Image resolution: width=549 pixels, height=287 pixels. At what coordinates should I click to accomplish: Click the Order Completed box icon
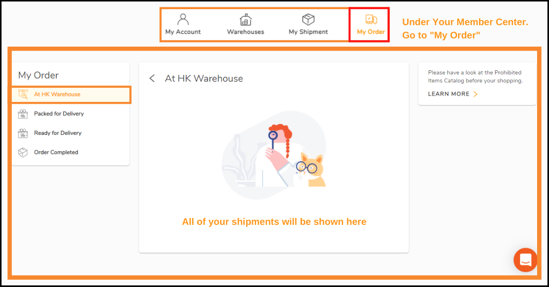coord(23,152)
